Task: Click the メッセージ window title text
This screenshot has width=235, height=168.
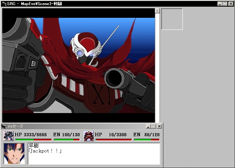Action: [15, 126]
